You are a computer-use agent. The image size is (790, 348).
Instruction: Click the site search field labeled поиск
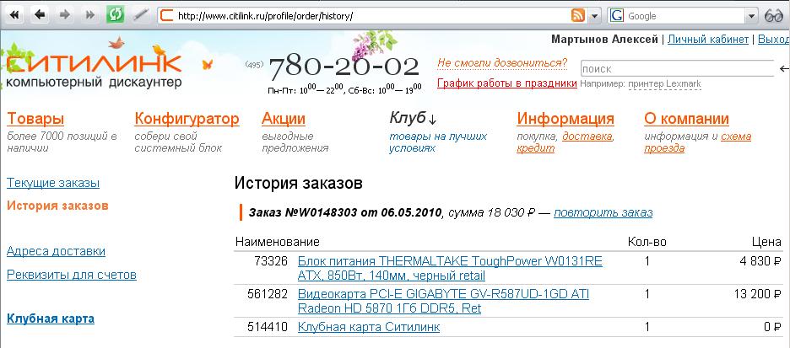click(677, 69)
